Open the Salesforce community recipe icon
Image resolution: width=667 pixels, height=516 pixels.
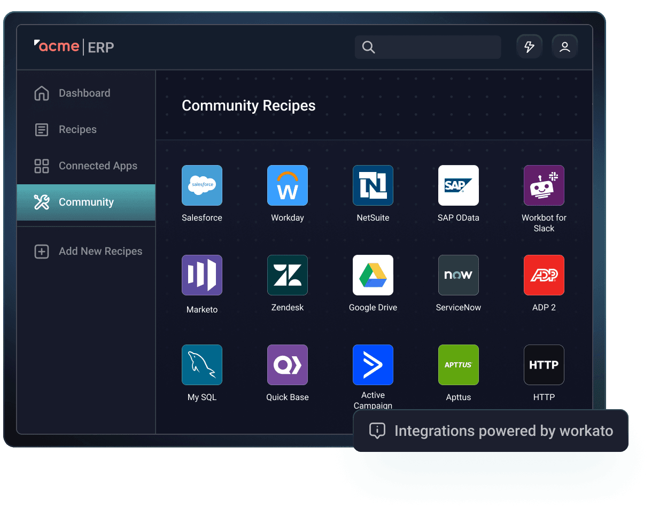pyautogui.click(x=202, y=185)
